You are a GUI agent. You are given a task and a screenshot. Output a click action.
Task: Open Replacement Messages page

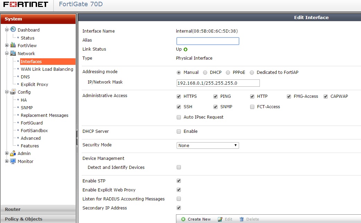(x=44, y=115)
